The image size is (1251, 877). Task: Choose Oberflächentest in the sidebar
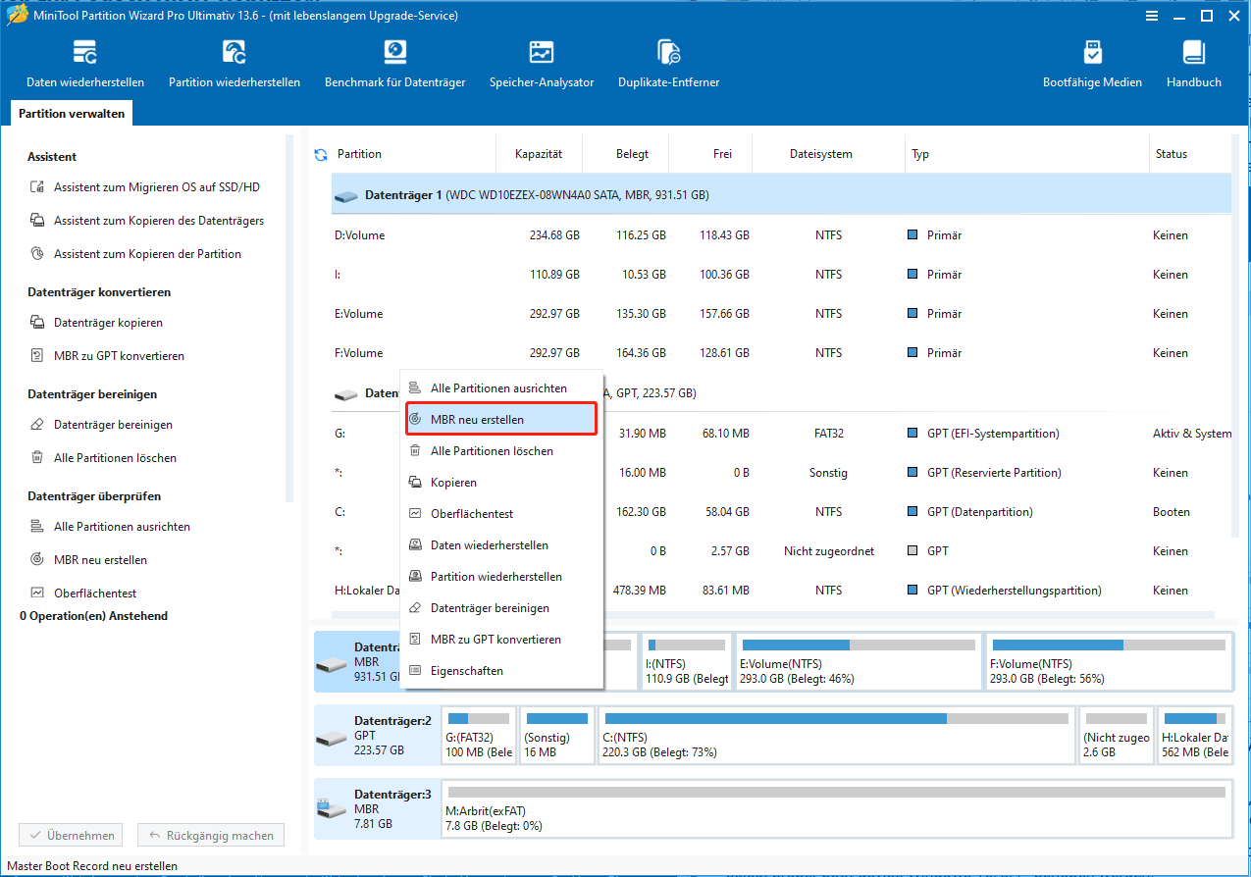[83, 593]
